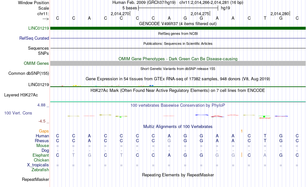Click the Dog alignment row label
This screenshot has width=306, height=187.
point(45,151)
